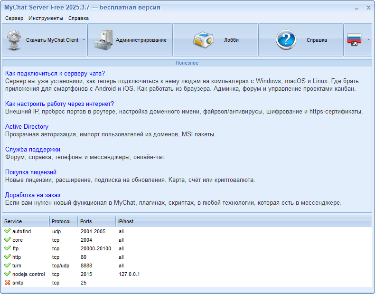Open the Доработка на заказ link
375x294 pixels.
click(x=33, y=195)
